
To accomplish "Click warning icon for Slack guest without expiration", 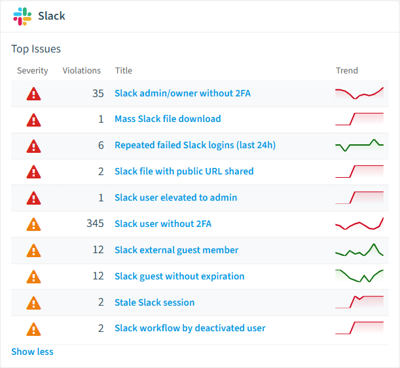I will [33, 277].
